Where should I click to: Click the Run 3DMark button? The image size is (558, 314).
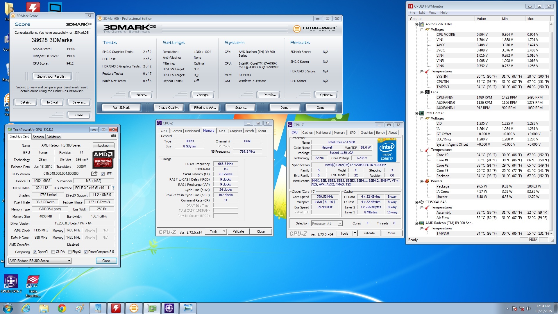(x=121, y=108)
